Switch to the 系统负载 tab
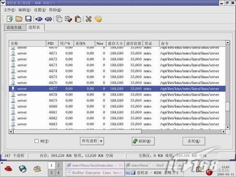 pyautogui.click(x=14, y=27)
